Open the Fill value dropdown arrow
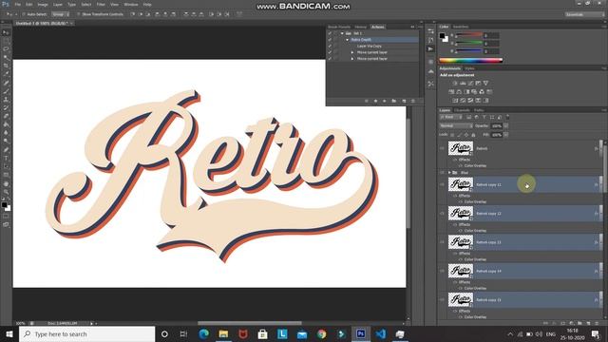The height and width of the screenshot is (342, 608). [x=505, y=135]
